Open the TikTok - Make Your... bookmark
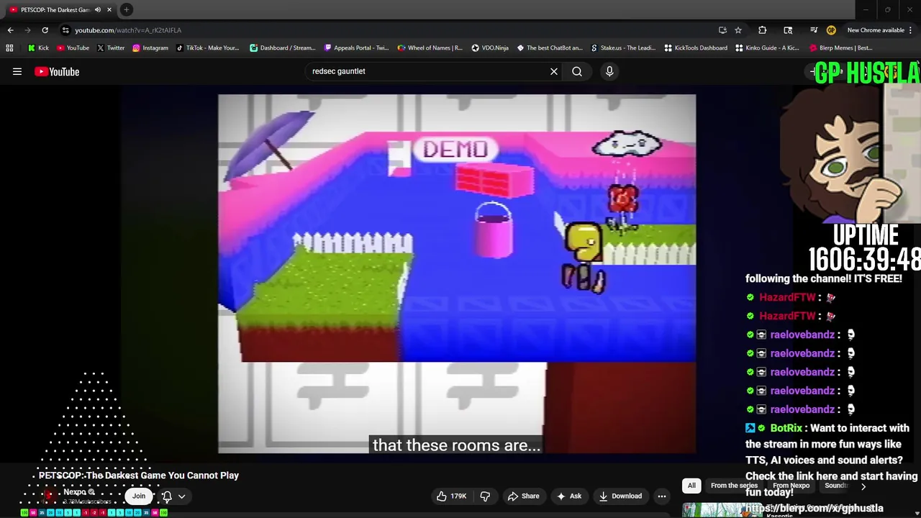This screenshot has width=921, height=518. coord(207,47)
